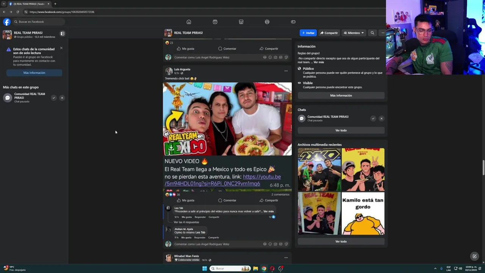Click Ver todo under Chats
Screen dimensions: 485x273
click(341, 130)
